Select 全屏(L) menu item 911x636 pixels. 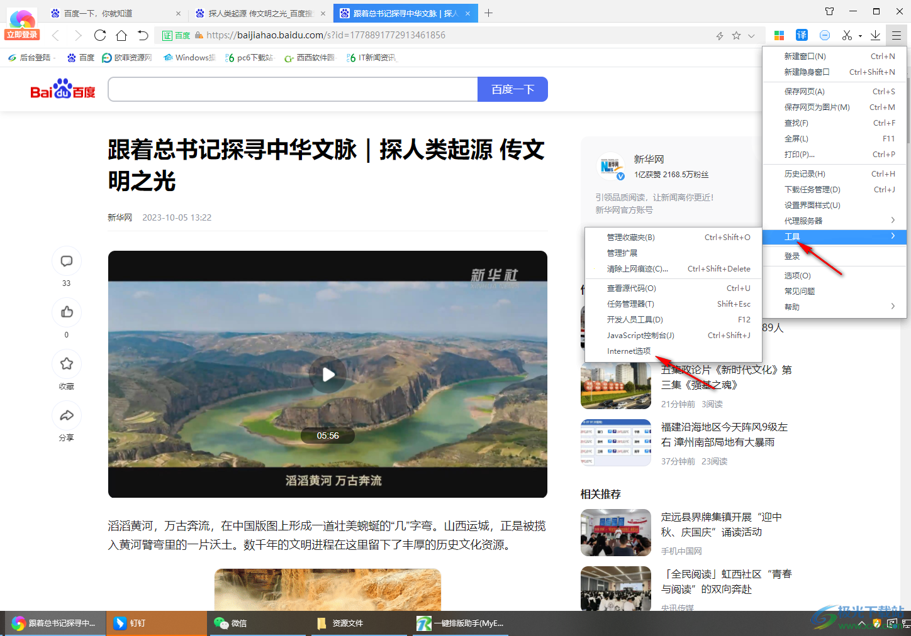coord(834,138)
